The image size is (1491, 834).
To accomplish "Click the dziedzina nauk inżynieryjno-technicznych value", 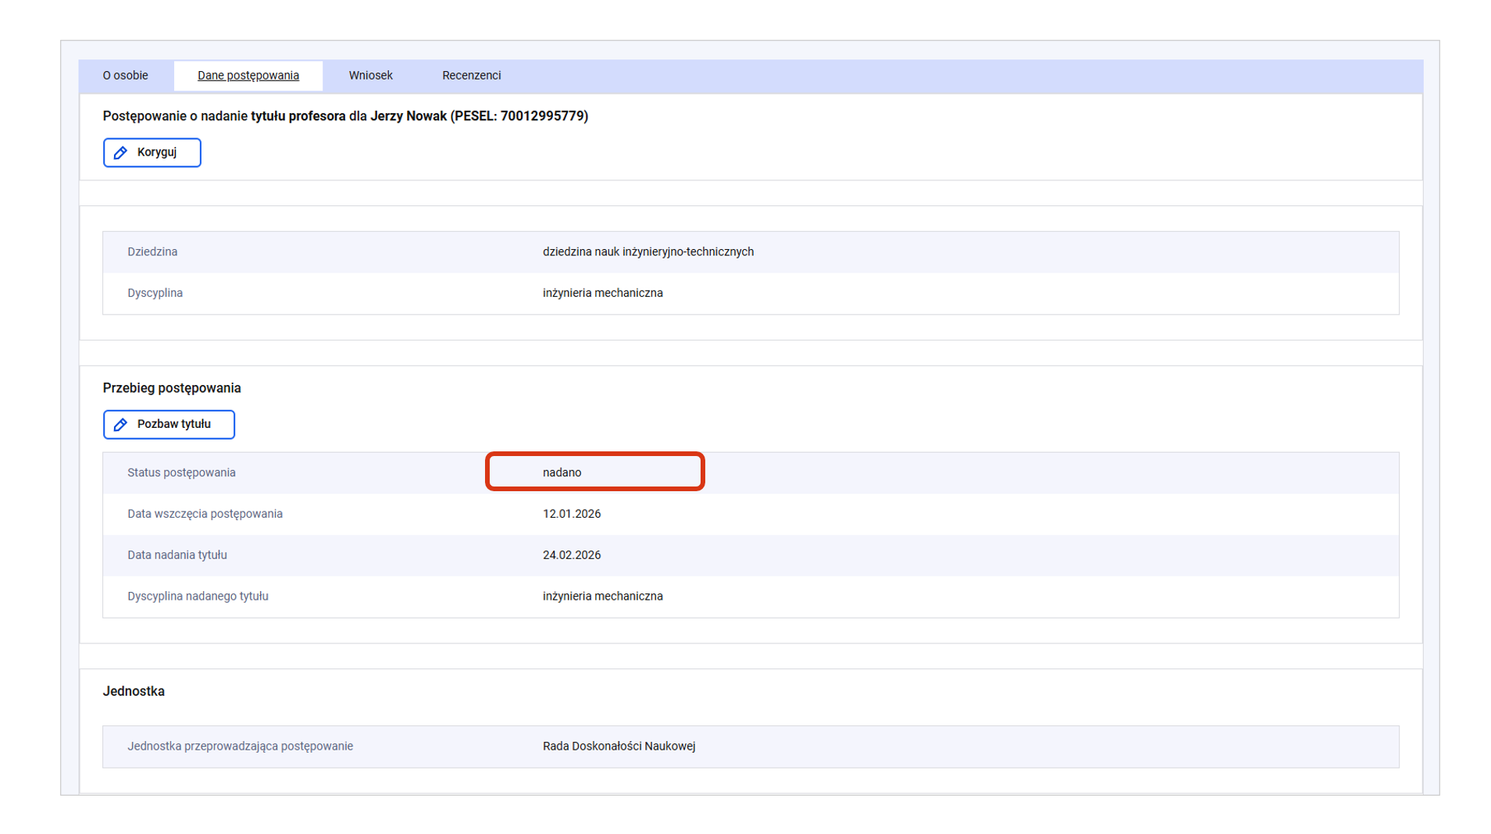I will (648, 252).
